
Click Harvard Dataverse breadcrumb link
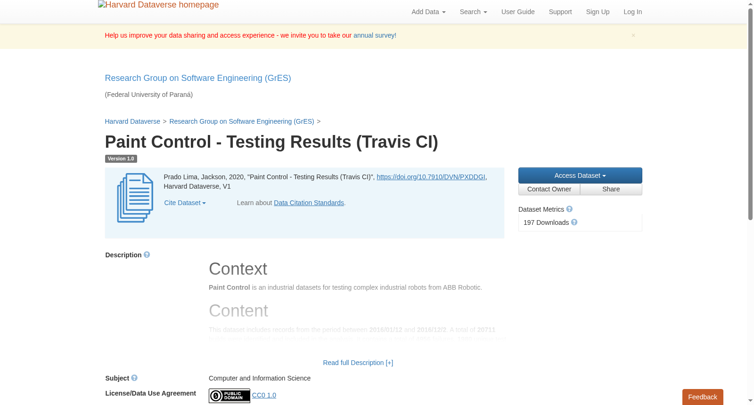132,121
